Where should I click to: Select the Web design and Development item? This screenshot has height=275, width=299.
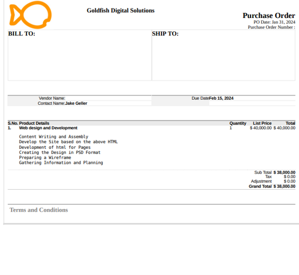tap(48, 128)
